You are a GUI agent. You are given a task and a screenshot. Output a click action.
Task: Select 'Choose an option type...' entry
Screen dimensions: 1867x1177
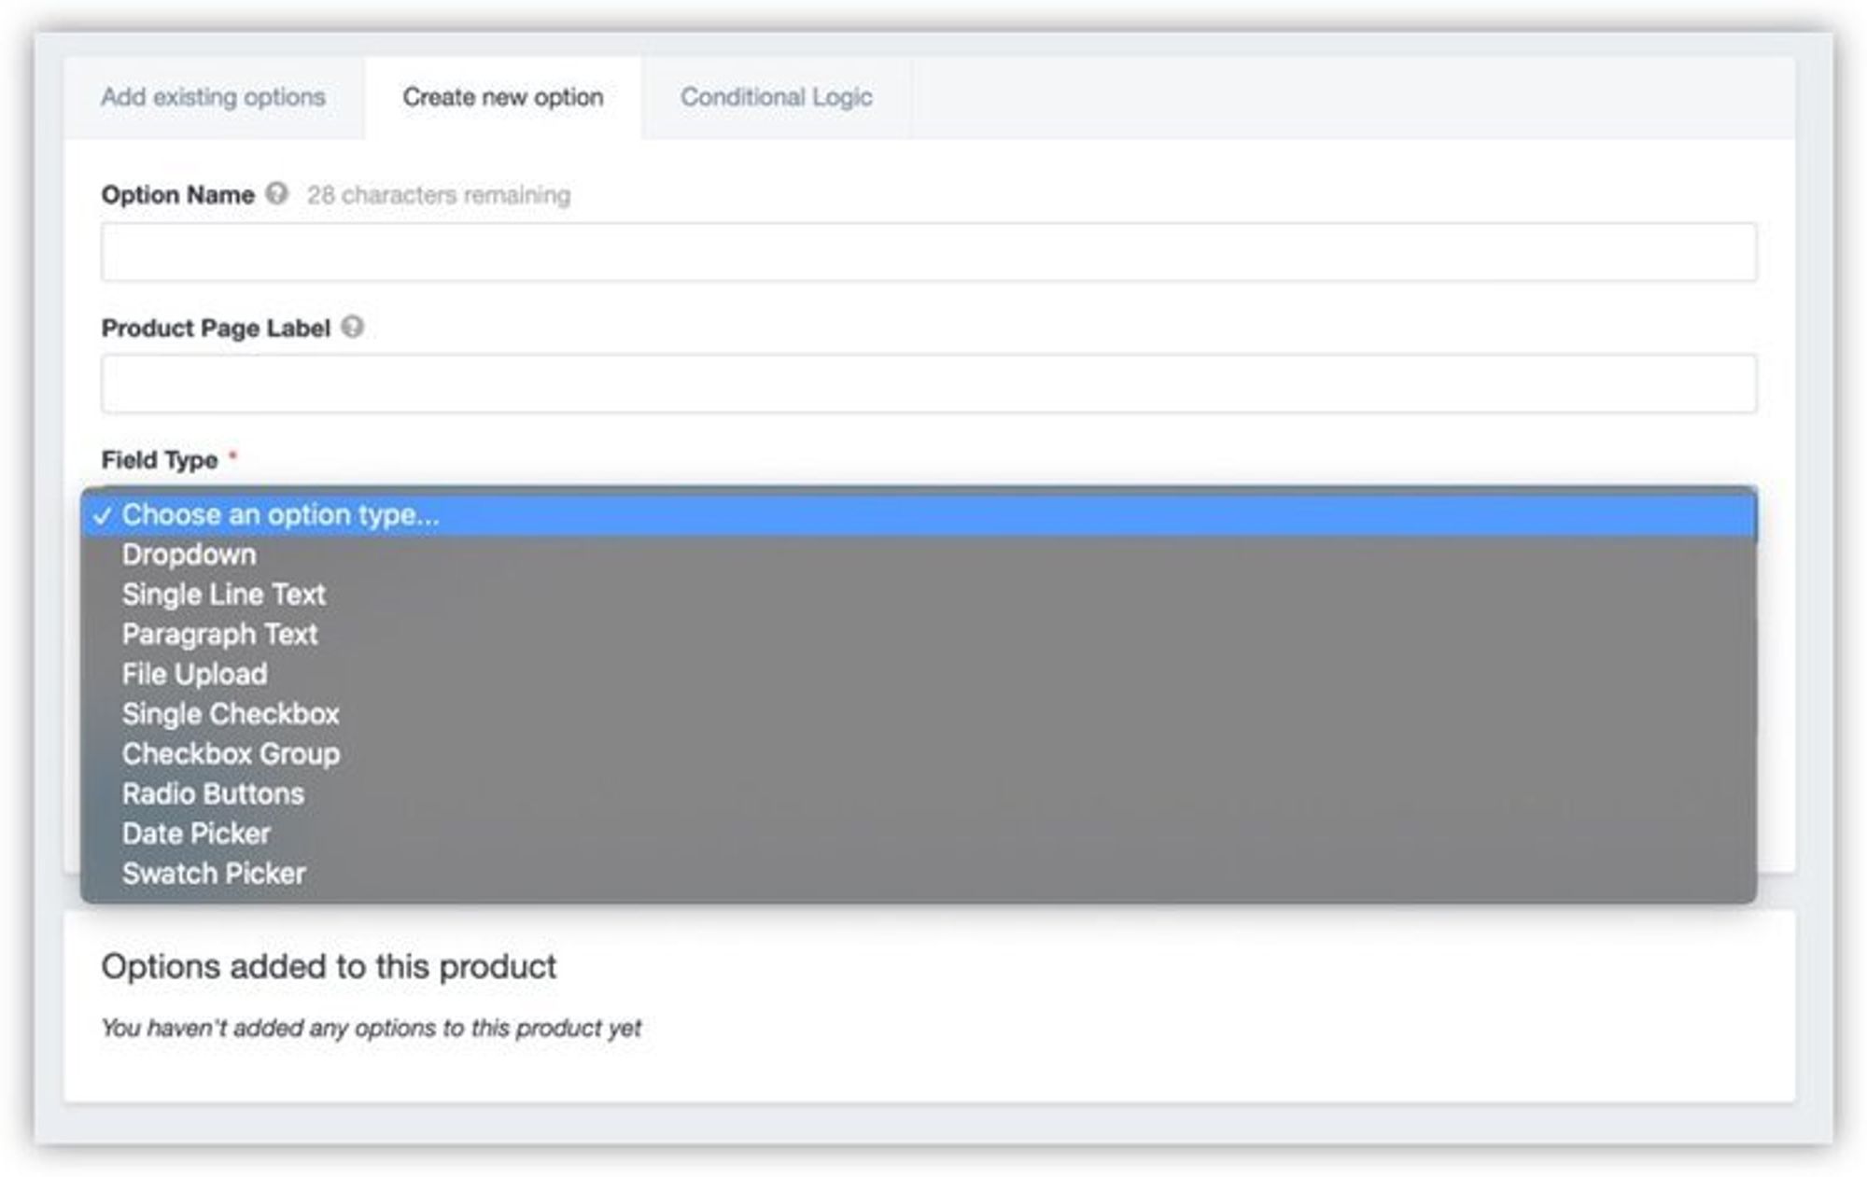pos(280,514)
